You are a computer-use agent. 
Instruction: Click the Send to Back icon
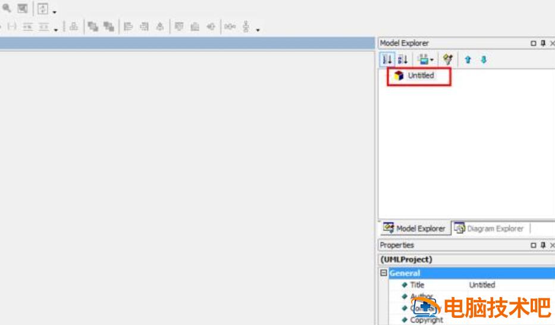pyautogui.click(x=108, y=27)
